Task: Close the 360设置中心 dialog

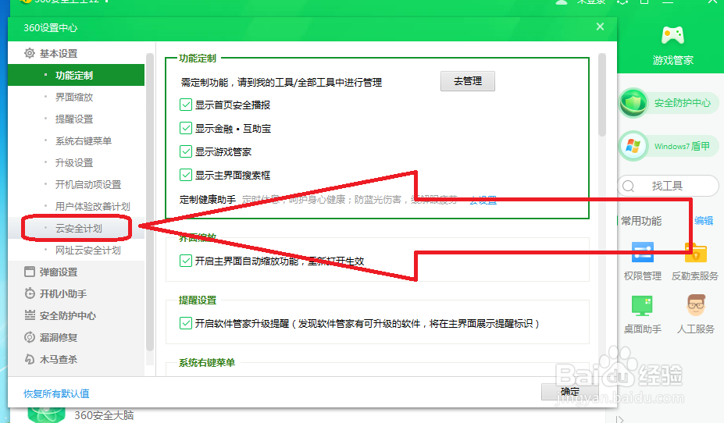Action: tap(600, 27)
